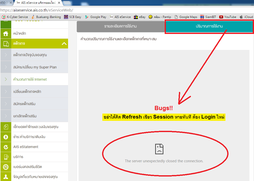Click arrow beside เปลี่ยนแพ็กเกจหลัก
This screenshot has height=181, width=254.
tap(6, 91)
